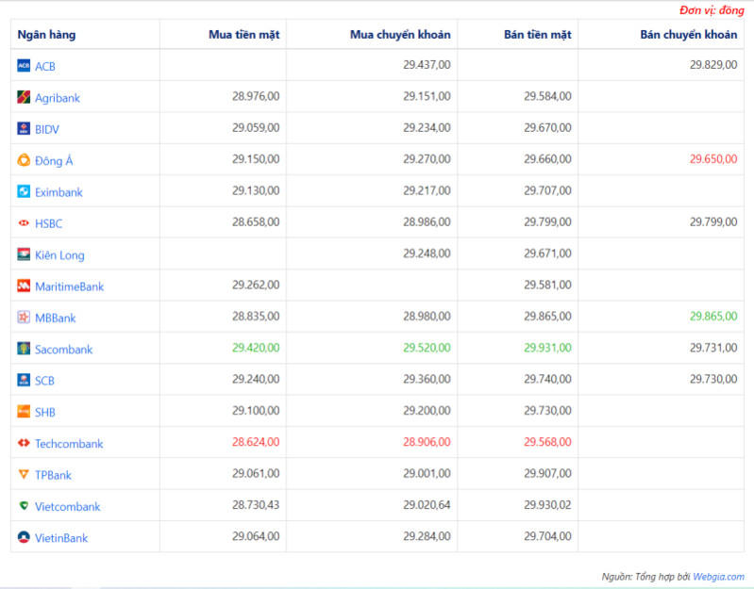Click the HSBC logo icon
Screen dimensions: 754x589
coord(24,223)
